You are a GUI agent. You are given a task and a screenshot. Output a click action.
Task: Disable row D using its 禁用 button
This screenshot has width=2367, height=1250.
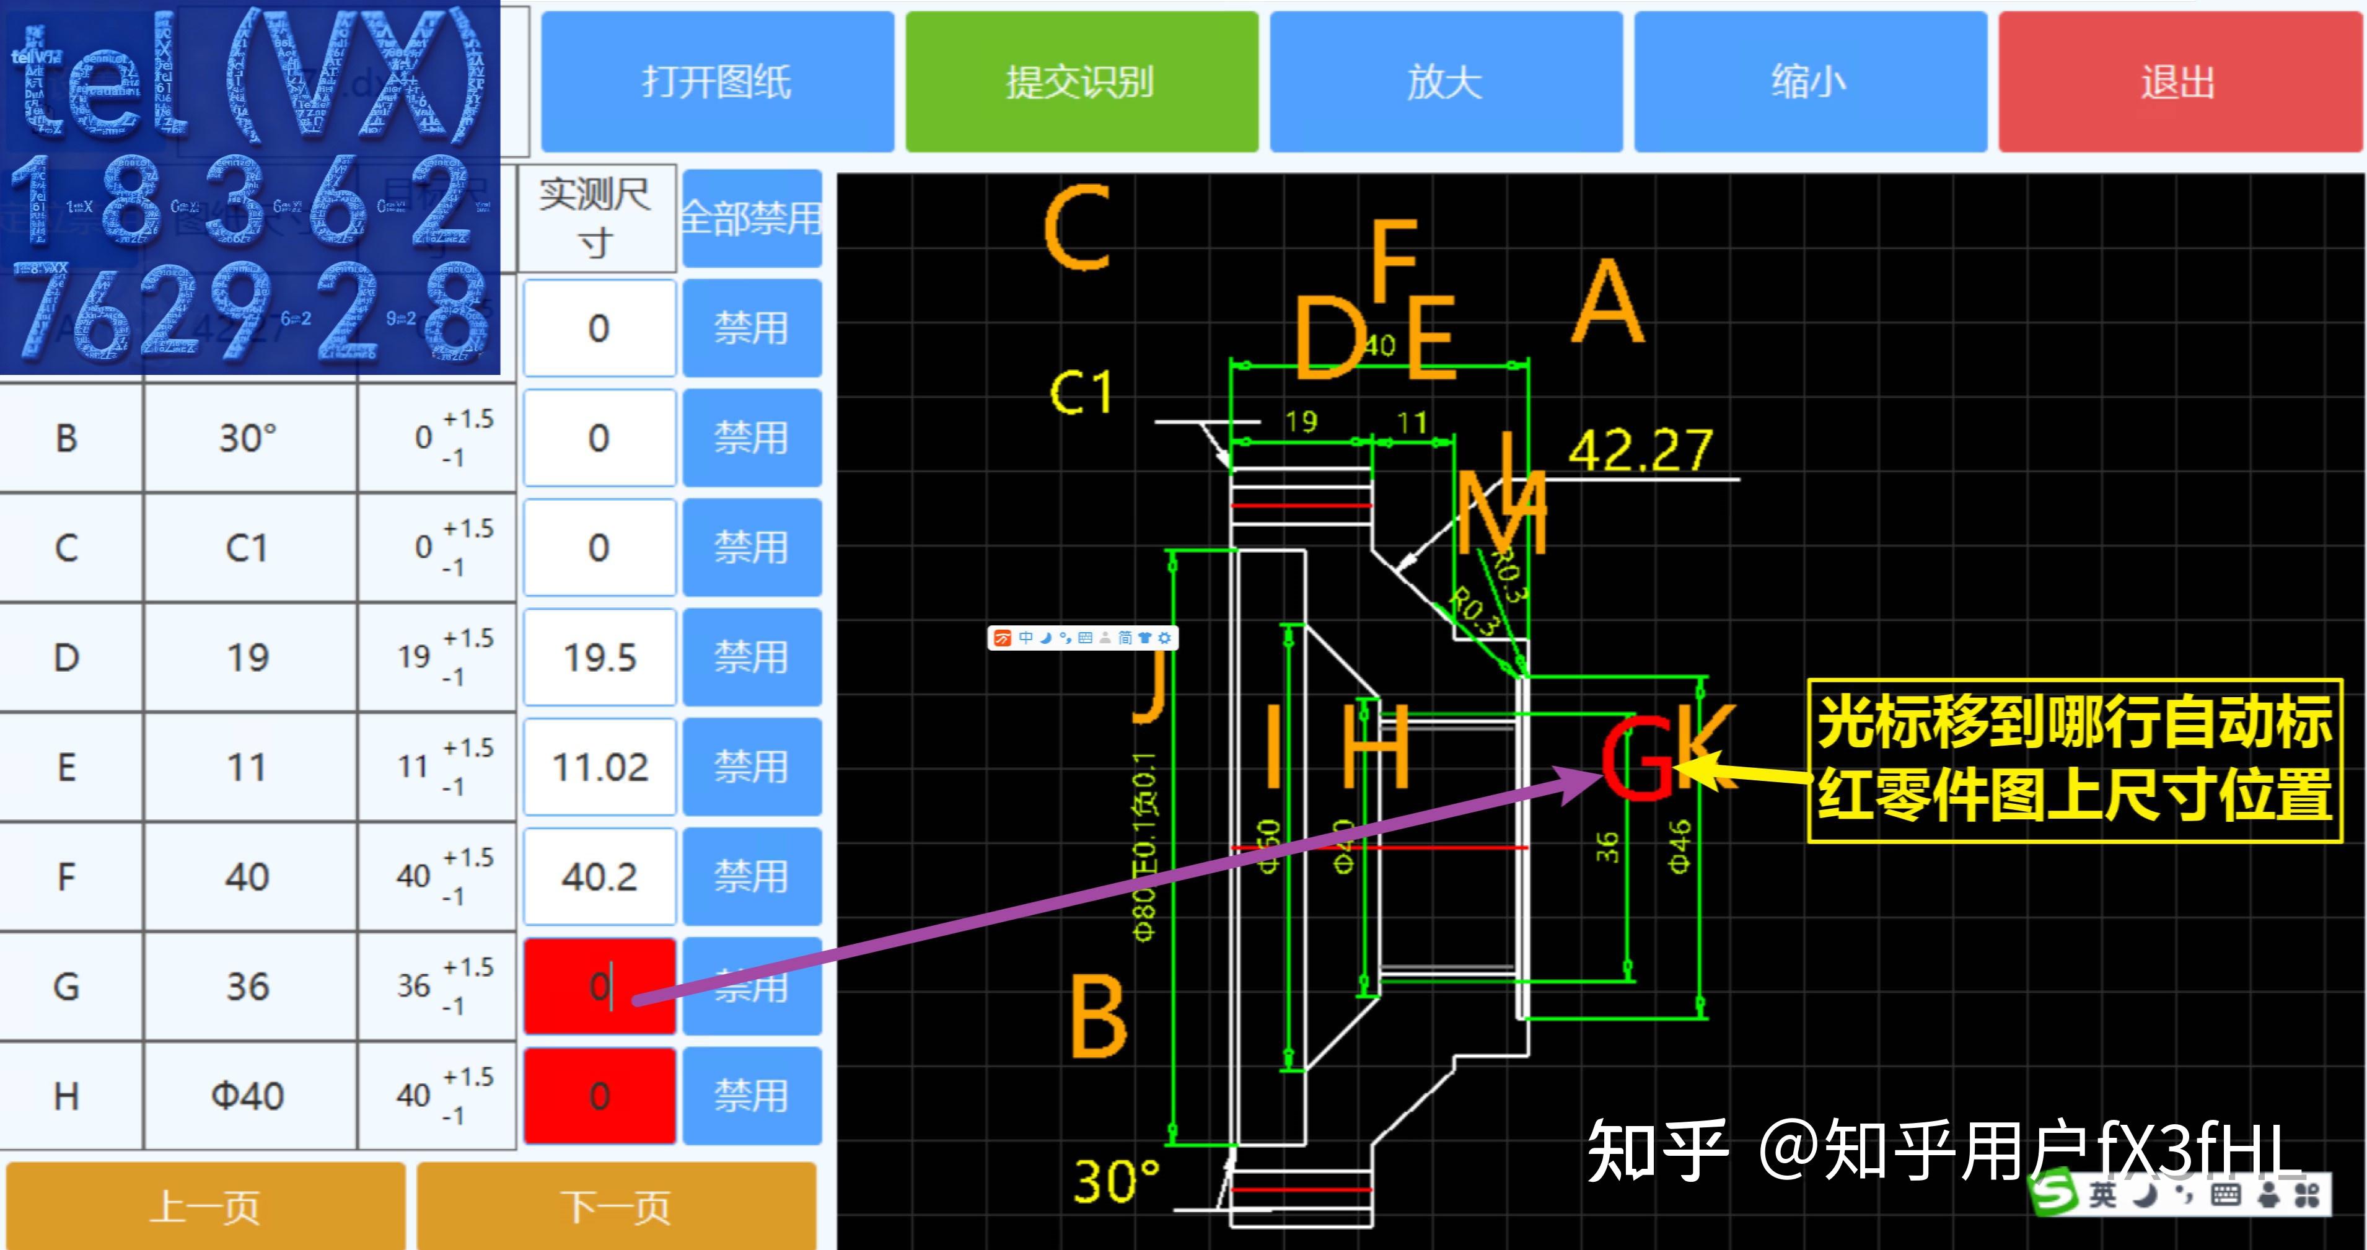(x=752, y=657)
